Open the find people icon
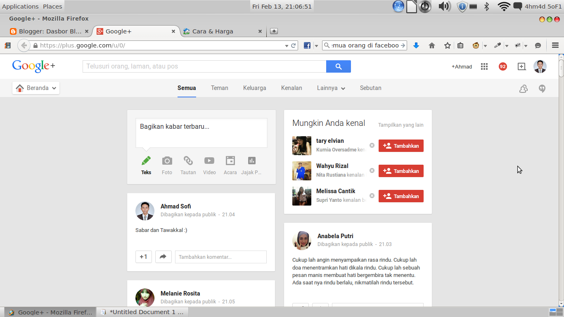 523,88
